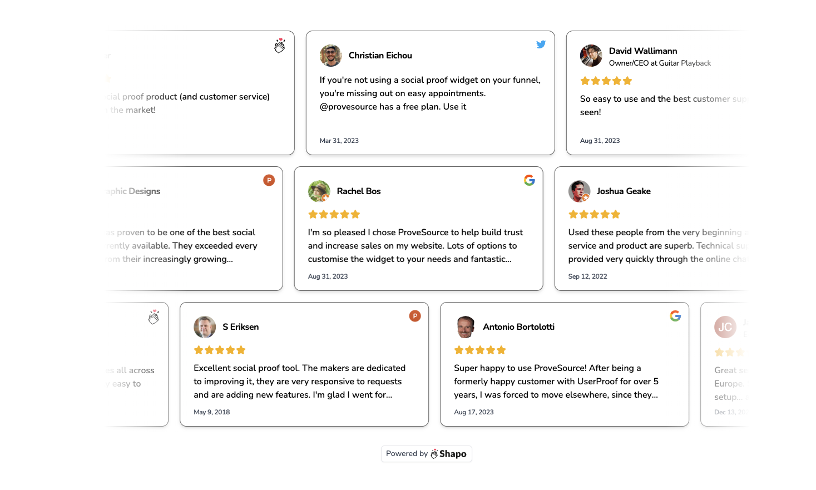Click the star rating on S Eriksen's review
This screenshot has width=816, height=490.
(219, 350)
